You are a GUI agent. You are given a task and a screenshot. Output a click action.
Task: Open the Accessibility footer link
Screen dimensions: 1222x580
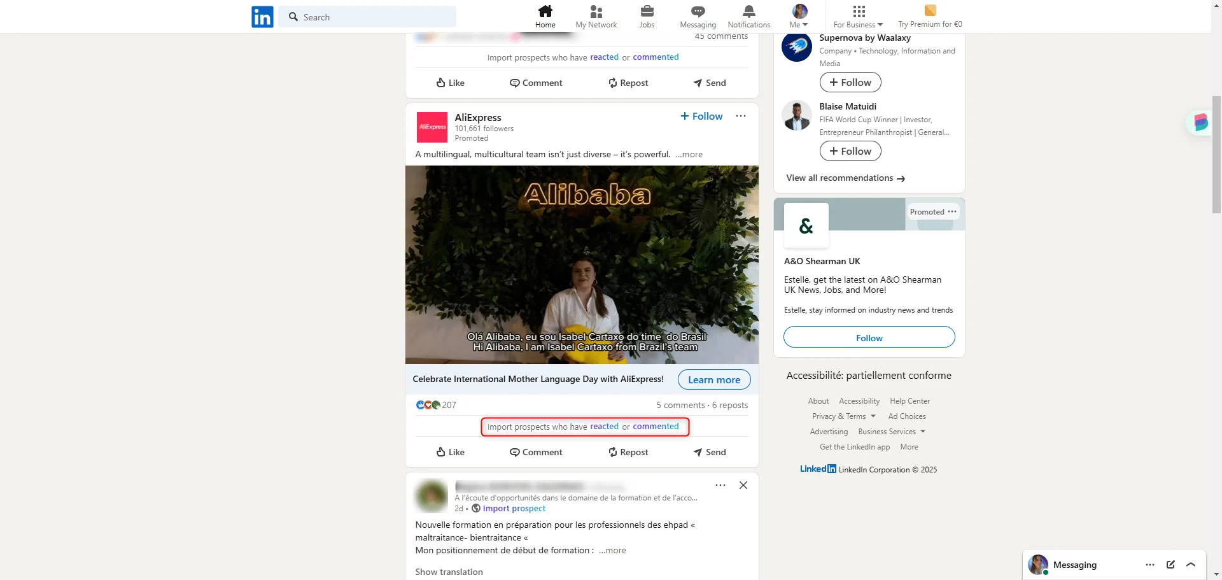pos(859,401)
